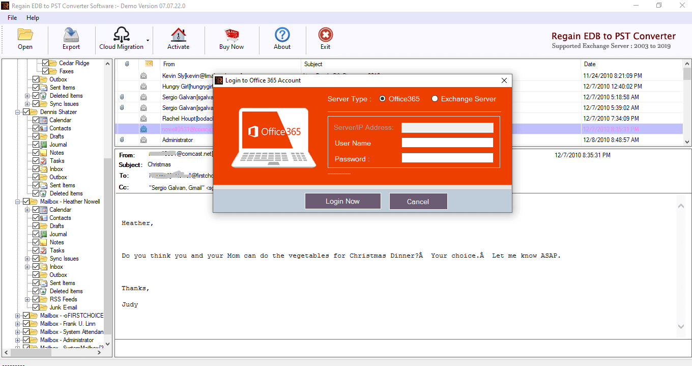
Task: Click the Open folder toolbar icon
Action: click(x=25, y=35)
